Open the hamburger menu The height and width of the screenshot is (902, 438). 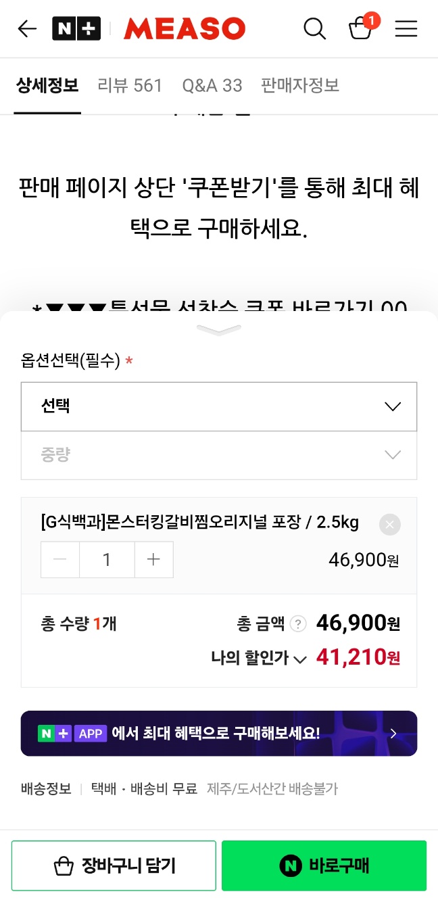(x=406, y=28)
